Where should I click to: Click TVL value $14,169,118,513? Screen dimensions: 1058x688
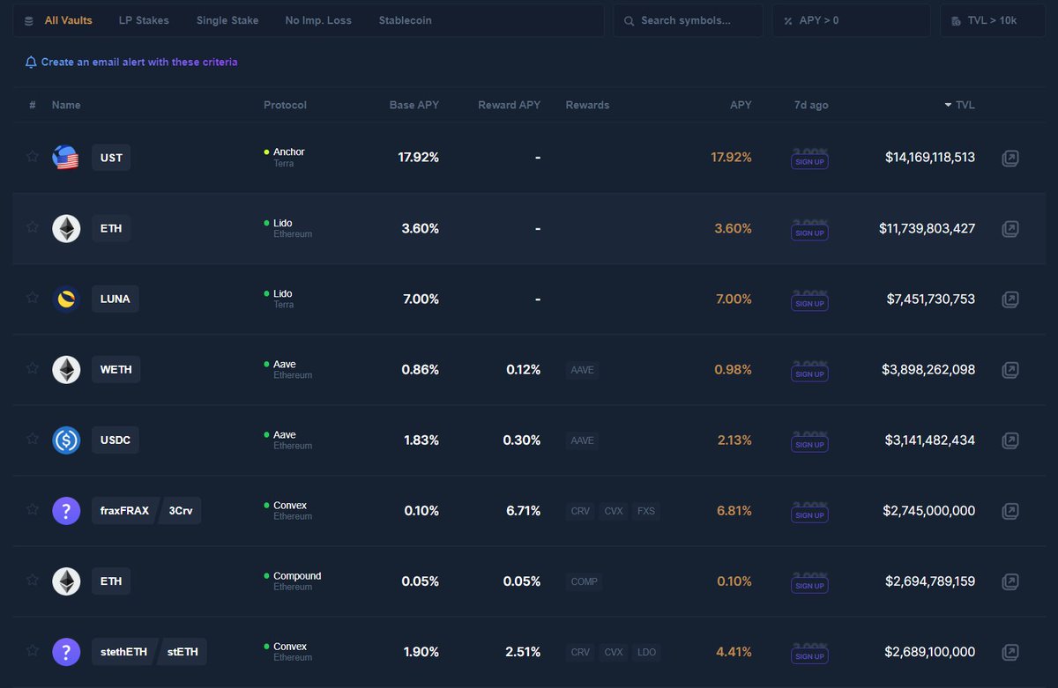point(930,158)
